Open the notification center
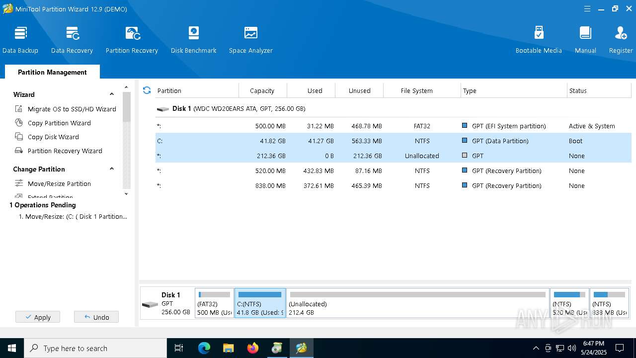 620,348
